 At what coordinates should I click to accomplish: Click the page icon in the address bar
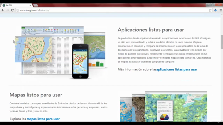(x=17, y=10)
